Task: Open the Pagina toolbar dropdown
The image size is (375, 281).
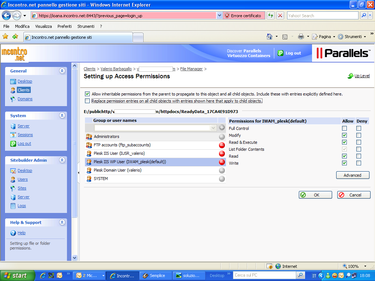Action: click(x=334, y=37)
